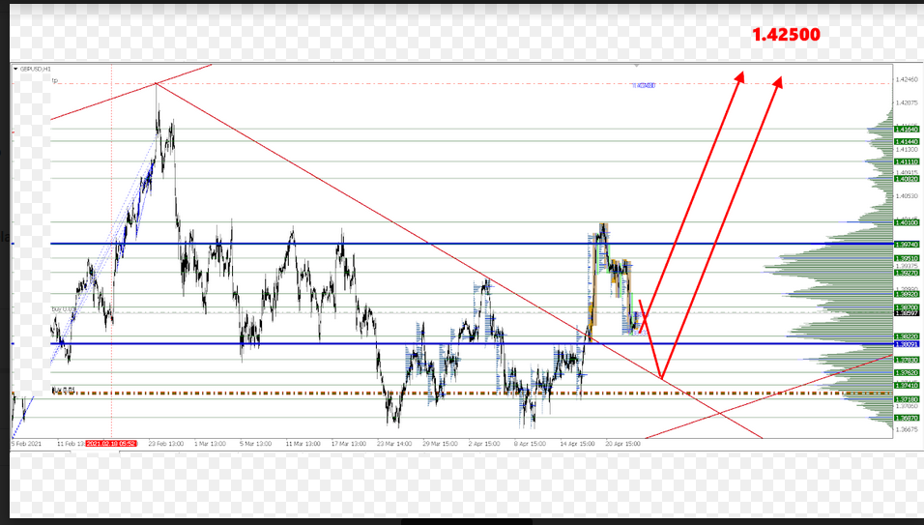Click the chart shift triangle marker at top
924x525 pixels.
tap(636, 66)
